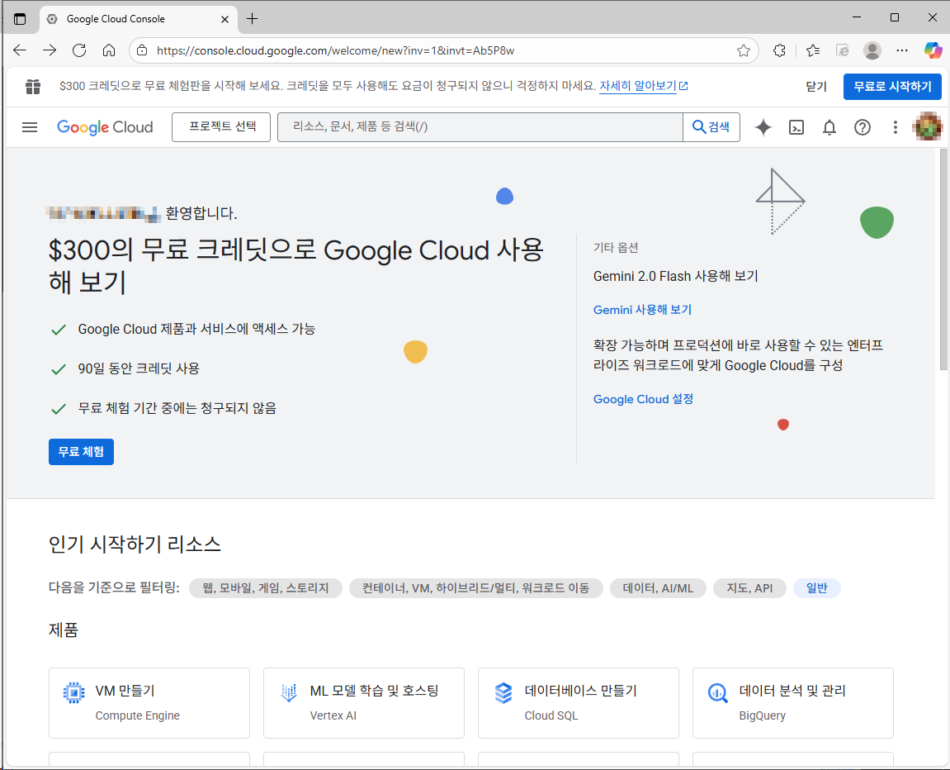Click the gift icon in credit banner
950x770 pixels.
[x=33, y=87]
